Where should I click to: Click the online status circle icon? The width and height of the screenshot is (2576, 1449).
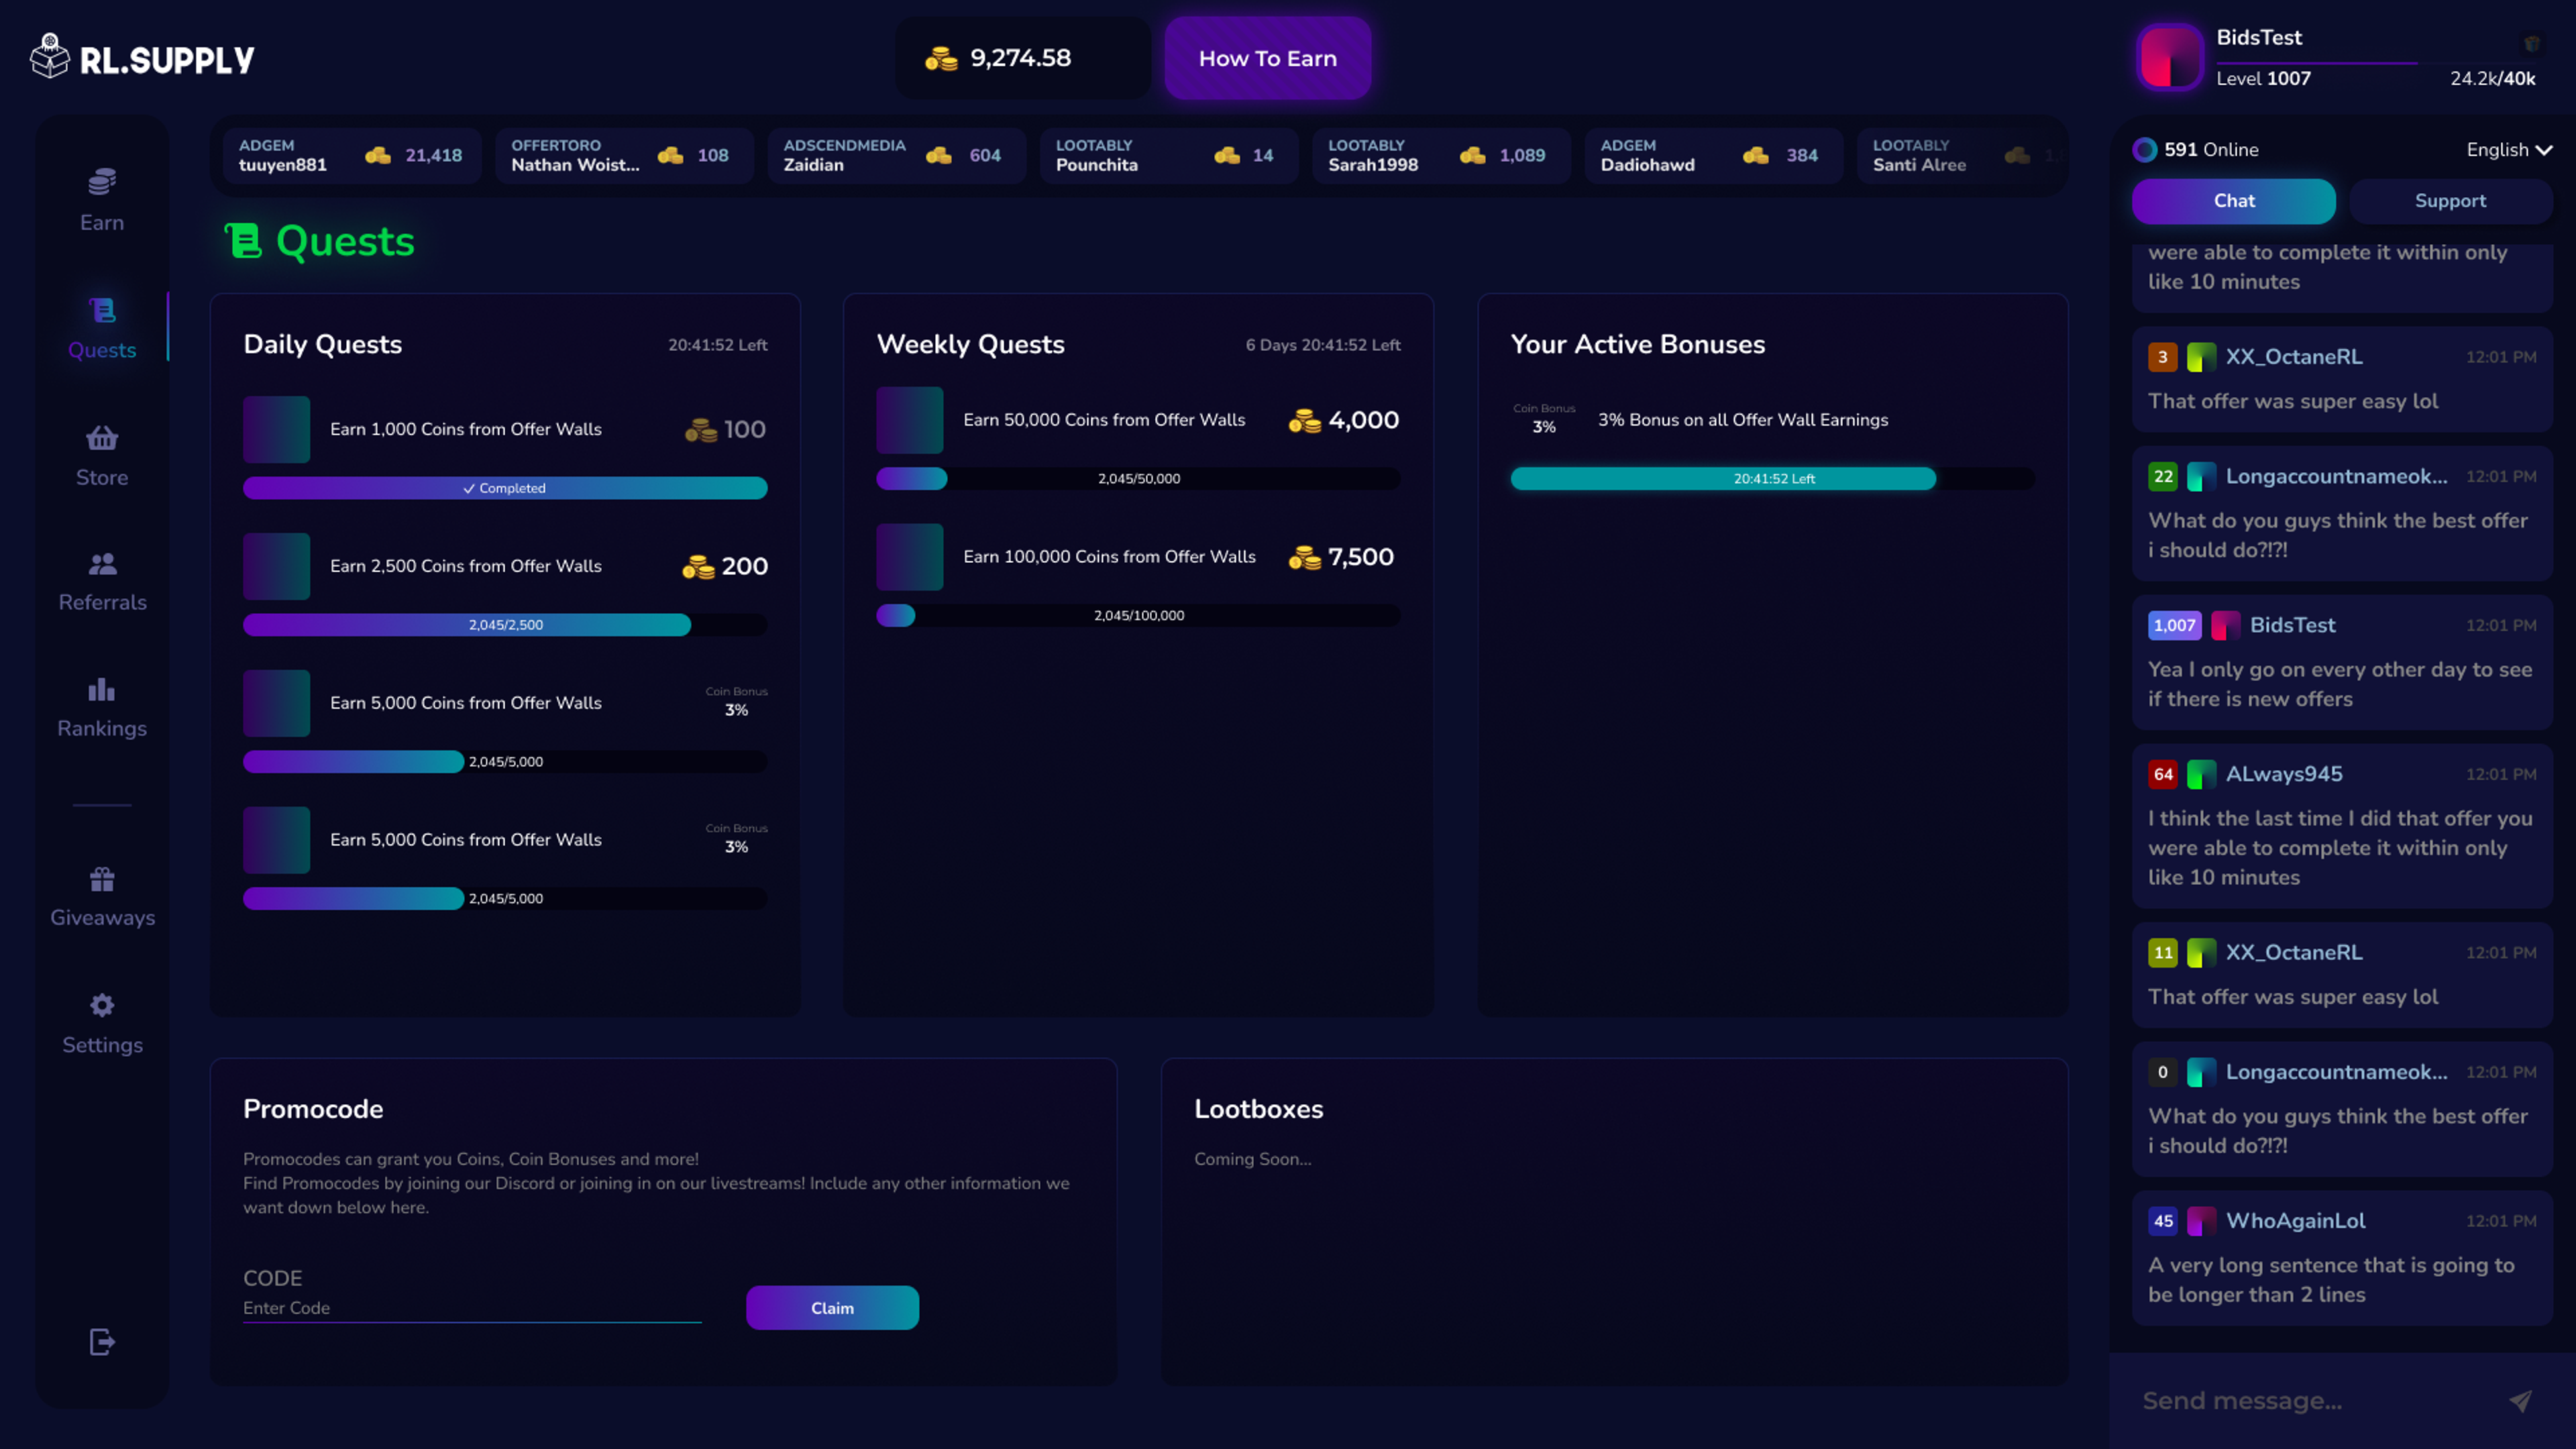click(2144, 150)
